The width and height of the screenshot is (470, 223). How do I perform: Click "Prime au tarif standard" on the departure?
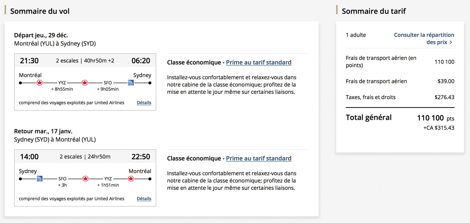tap(258, 62)
